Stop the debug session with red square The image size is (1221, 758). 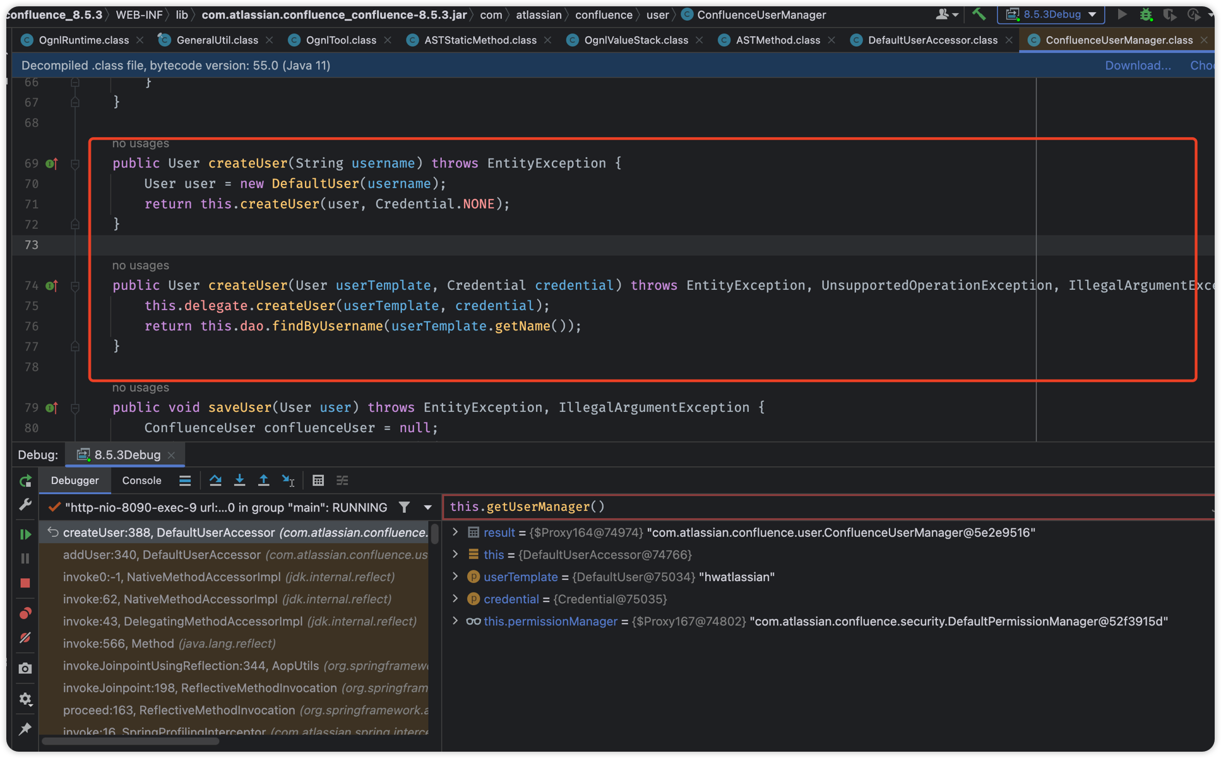(x=25, y=583)
